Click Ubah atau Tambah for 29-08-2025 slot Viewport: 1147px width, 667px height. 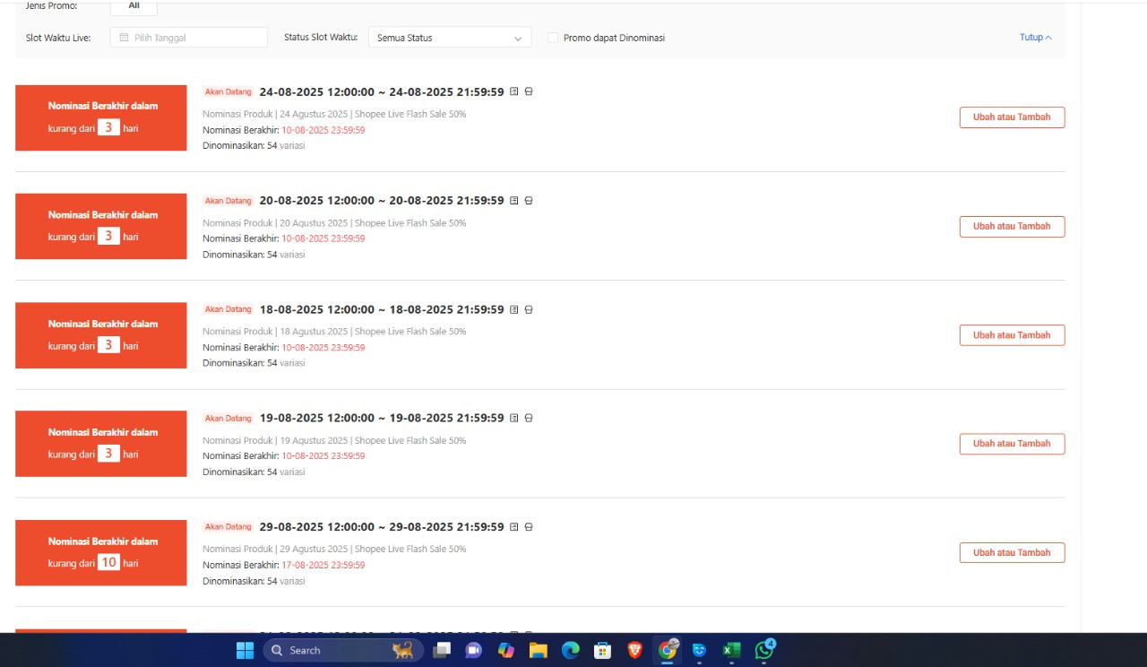[x=1012, y=553]
